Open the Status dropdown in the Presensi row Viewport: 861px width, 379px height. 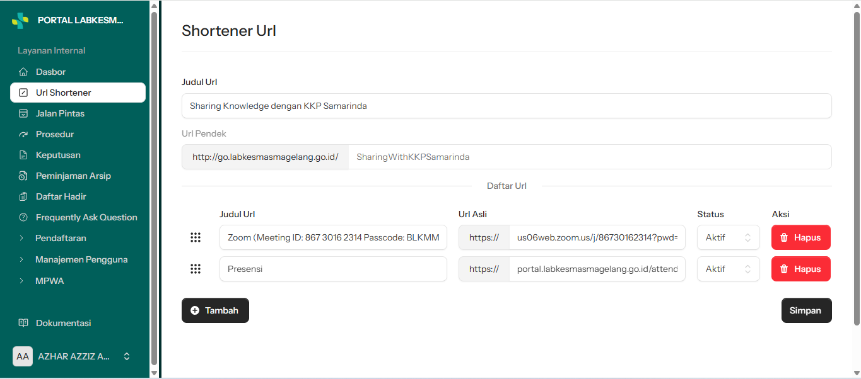tap(729, 269)
